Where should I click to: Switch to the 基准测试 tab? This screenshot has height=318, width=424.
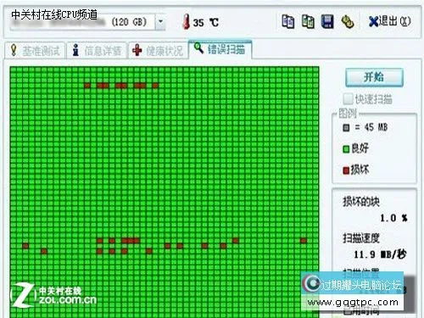coord(35,51)
